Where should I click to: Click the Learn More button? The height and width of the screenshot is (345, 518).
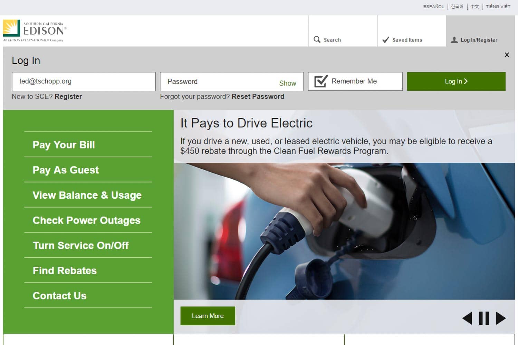point(208,316)
